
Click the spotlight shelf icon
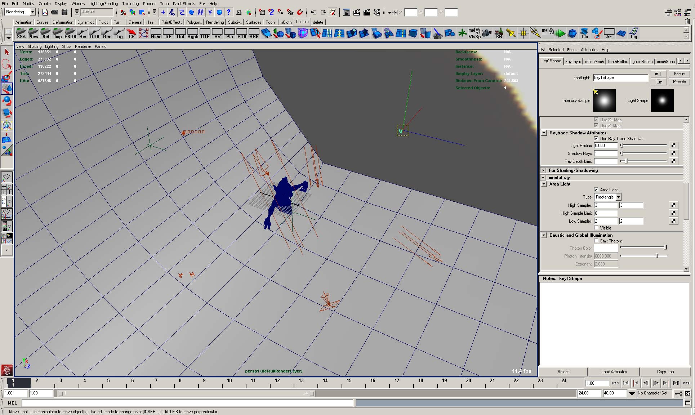click(511, 34)
